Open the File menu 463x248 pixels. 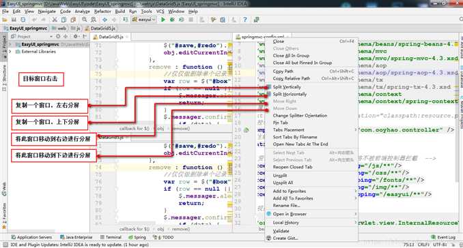pos(5,12)
